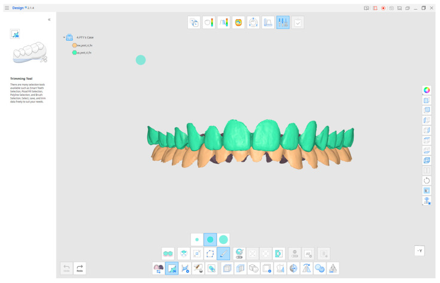Select the large brush size

click(223, 240)
